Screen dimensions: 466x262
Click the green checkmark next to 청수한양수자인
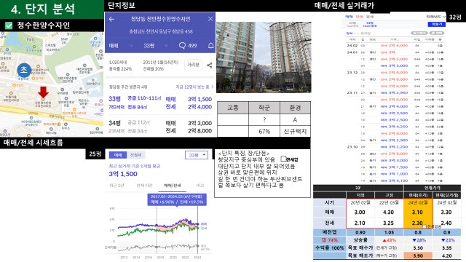9,25
